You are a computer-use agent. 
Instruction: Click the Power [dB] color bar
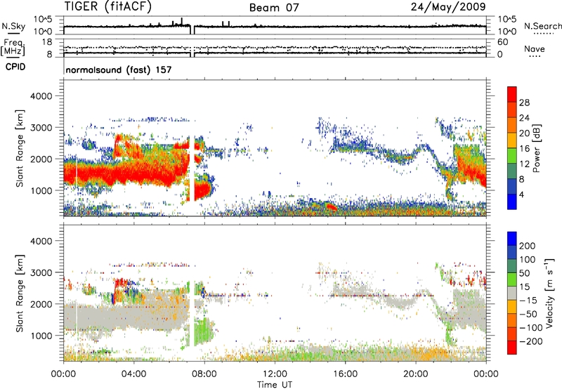click(x=512, y=147)
